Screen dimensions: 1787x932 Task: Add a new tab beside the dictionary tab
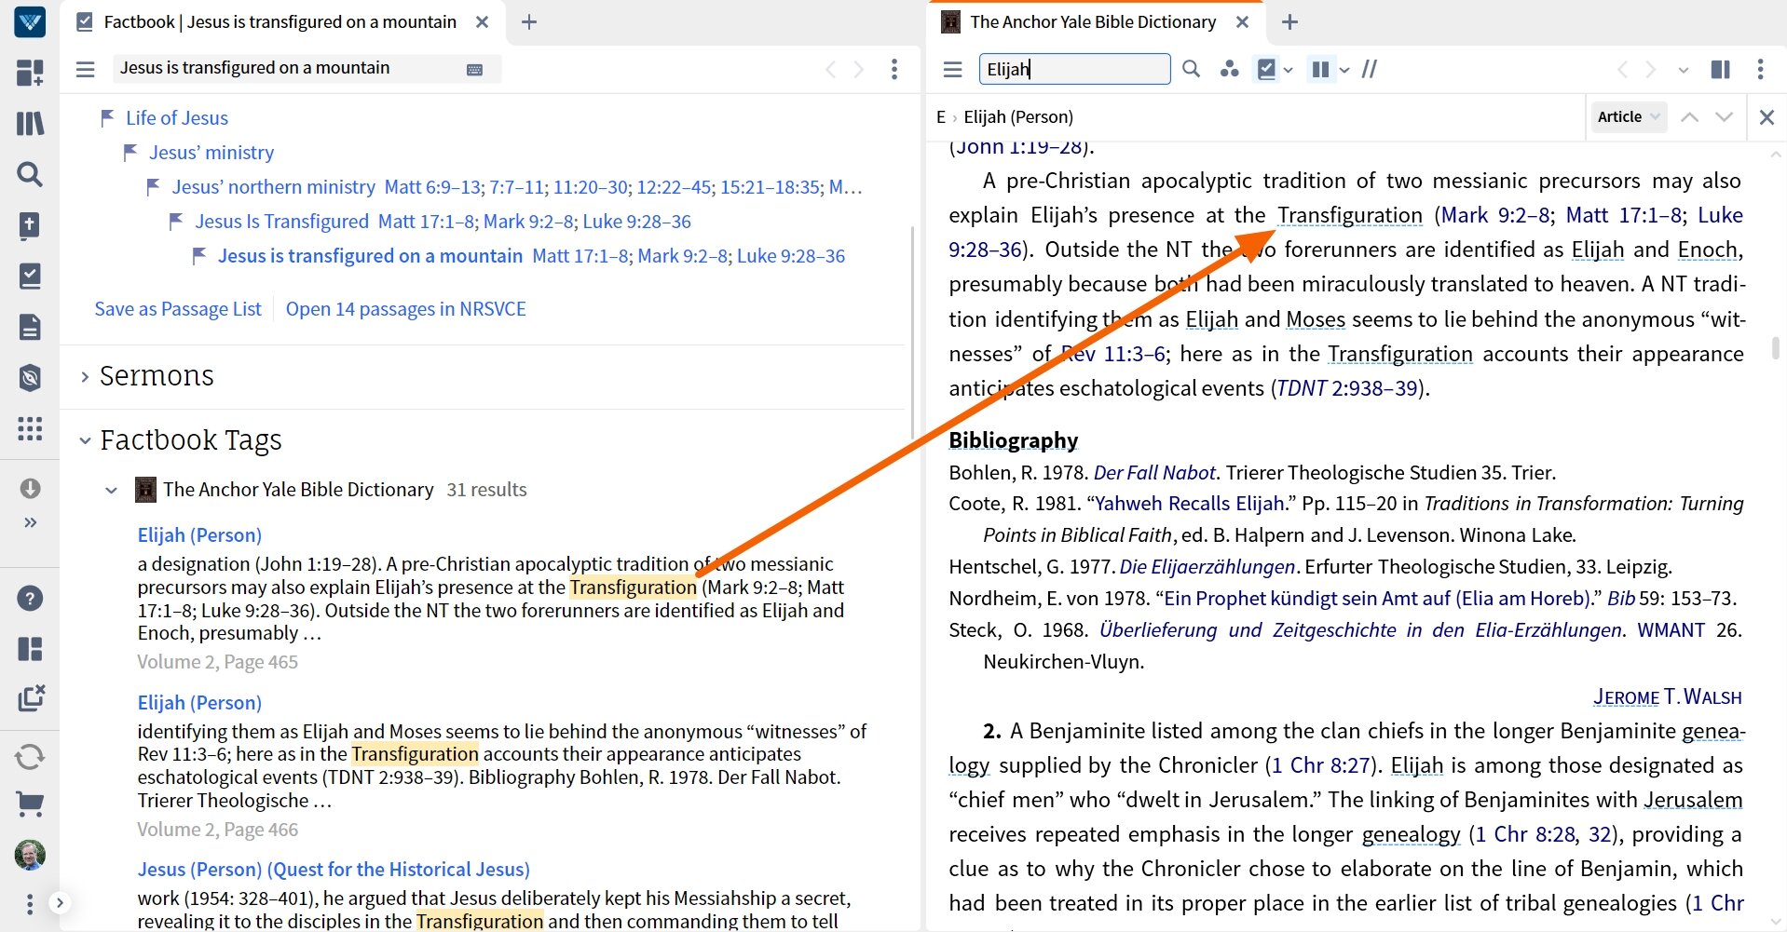1289,21
